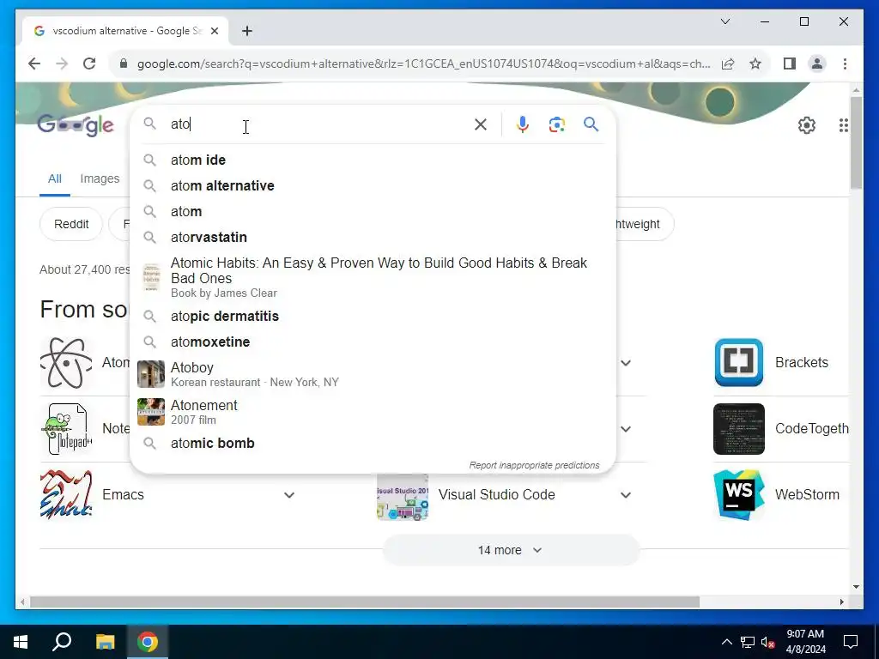This screenshot has height=659, width=879.
Task: Click the Atom logo icon
Action: [x=66, y=363]
